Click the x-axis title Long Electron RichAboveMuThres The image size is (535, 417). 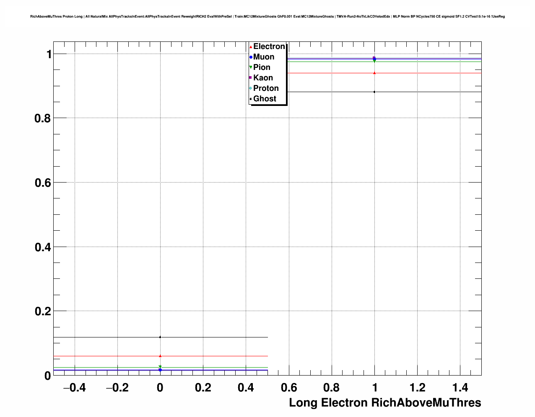(x=385, y=403)
